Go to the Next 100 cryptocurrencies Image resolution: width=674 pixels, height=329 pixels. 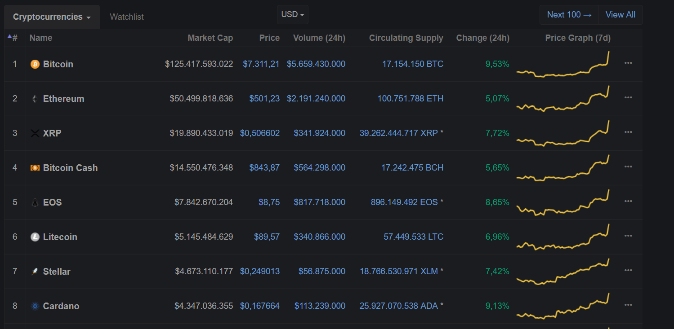click(x=569, y=15)
